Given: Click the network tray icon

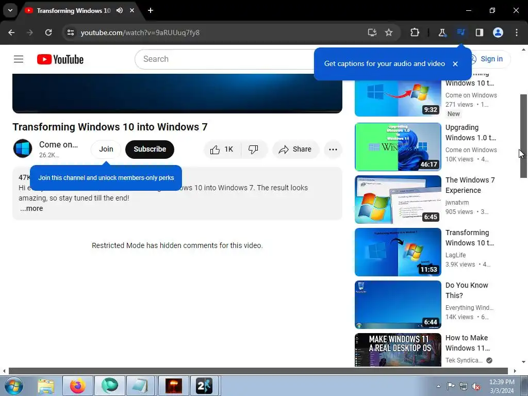Looking at the screenshot, I should coord(464,386).
